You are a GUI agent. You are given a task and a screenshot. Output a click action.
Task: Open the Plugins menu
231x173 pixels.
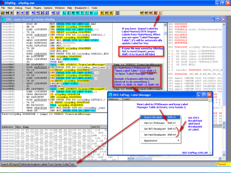37,8
